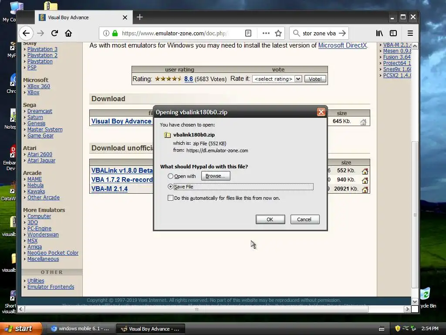Reload the current page
This screenshot has width=446, height=335.
(54, 33)
